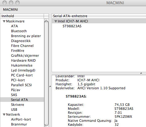Open Brenning av plater category
146x127 pixels.
[x=26, y=36]
